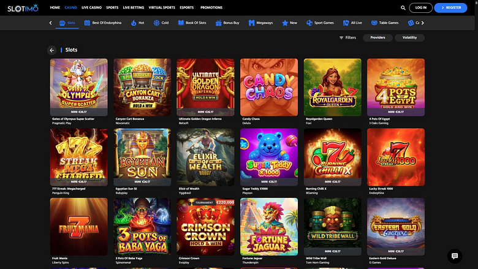
Task: Open the live chat bubble icon
Action: tap(455, 256)
